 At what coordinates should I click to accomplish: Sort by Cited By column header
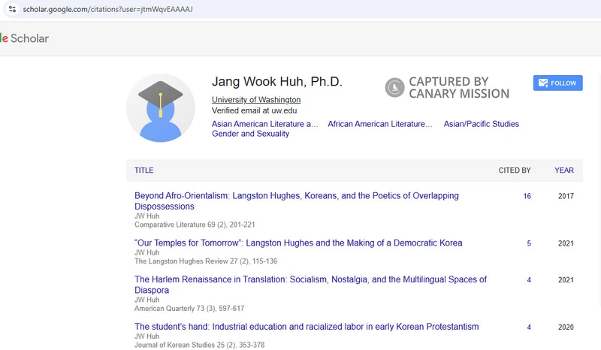515,170
